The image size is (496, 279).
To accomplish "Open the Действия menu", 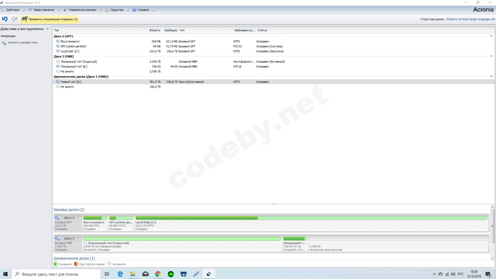I will coord(13,10).
